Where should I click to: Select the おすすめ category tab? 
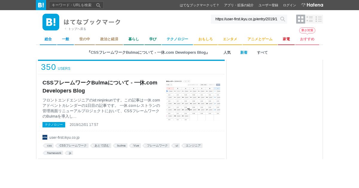coord(307,39)
